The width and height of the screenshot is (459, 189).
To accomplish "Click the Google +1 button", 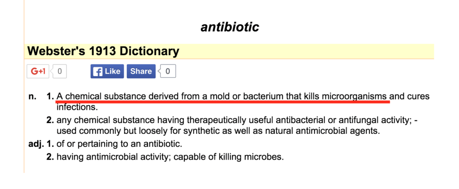I will [x=38, y=71].
